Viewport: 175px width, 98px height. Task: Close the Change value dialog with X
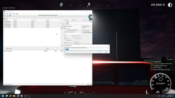(108, 45)
